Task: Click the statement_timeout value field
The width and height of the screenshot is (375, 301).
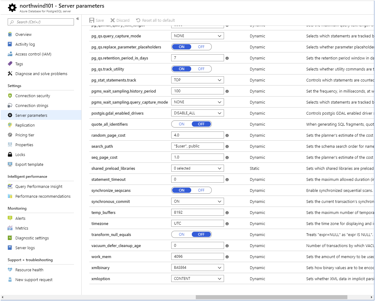Action: click(x=198, y=179)
